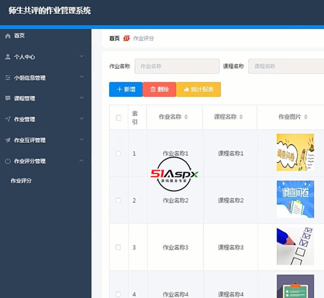The image size is (324, 298).
Task: Expand the 课程管理 chevron
Action: click(x=82, y=98)
